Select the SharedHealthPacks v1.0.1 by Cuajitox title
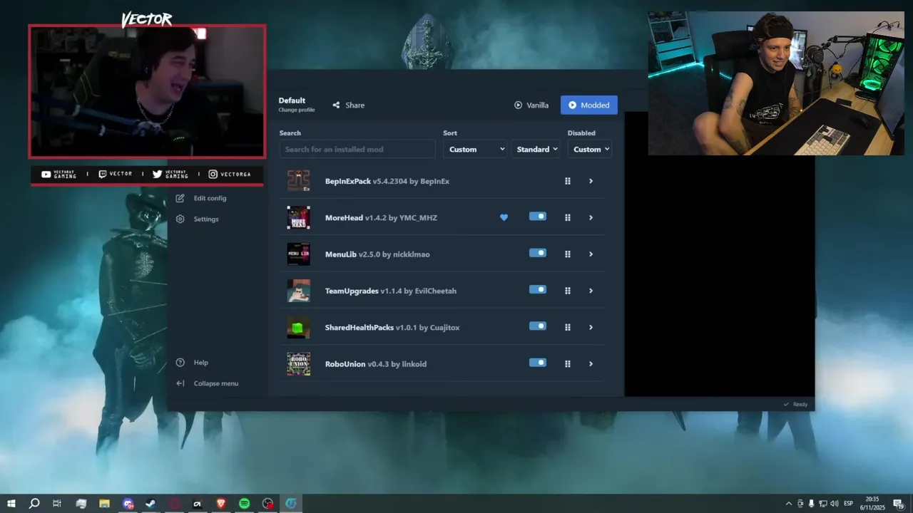The image size is (913, 513). [392, 328]
